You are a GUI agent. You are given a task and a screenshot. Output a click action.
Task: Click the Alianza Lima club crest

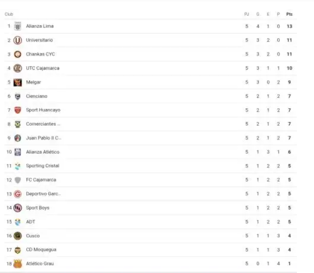(18, 26)
